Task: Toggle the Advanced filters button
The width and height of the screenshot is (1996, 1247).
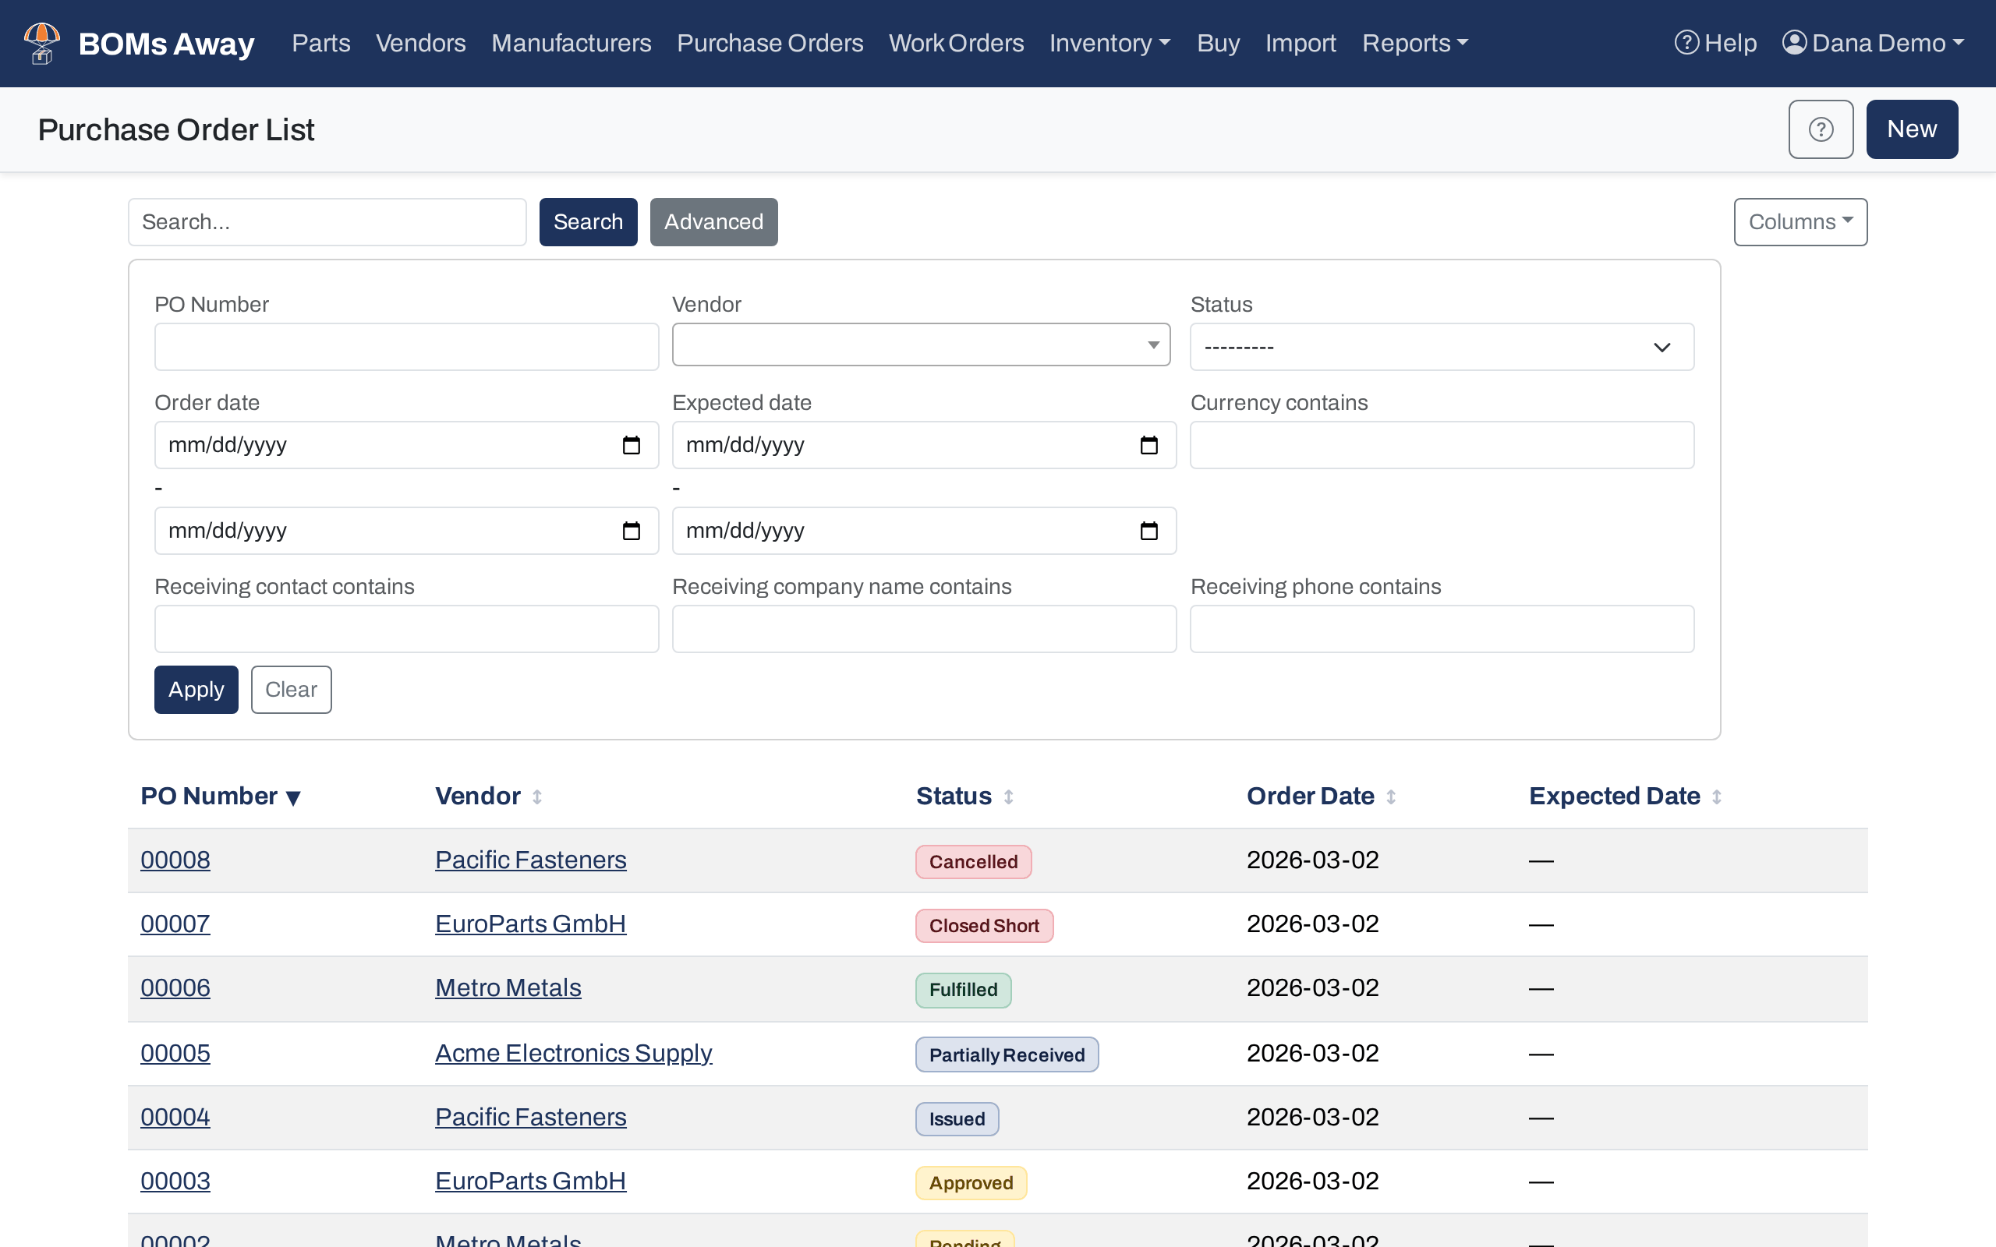Action: [x=713, y=222]
